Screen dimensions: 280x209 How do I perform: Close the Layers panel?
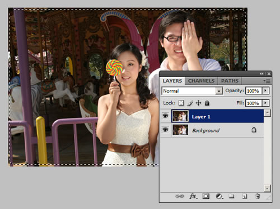(269, 74)
